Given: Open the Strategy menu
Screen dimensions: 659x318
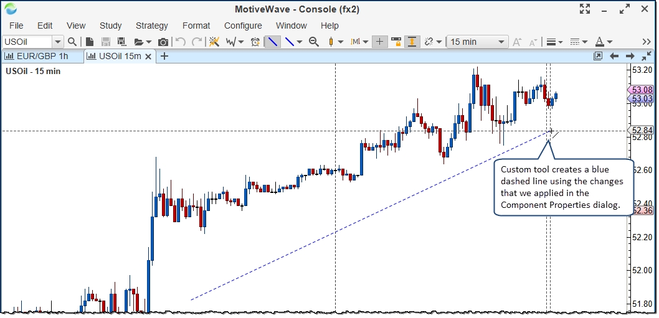Looking at the screenshot, I should coord(152,26).
